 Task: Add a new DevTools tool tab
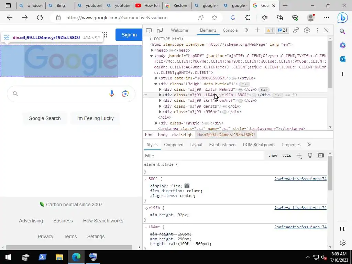257,30
